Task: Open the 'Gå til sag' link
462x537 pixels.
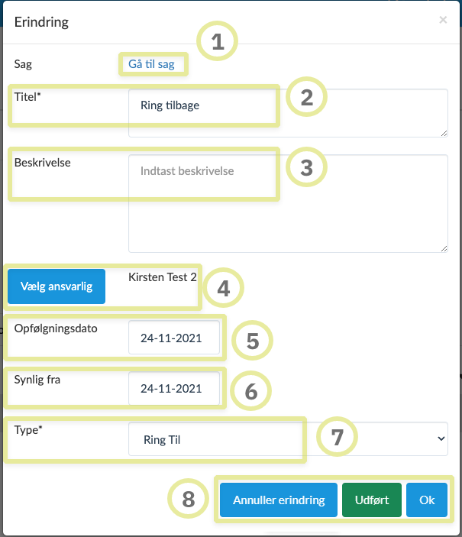Action: (x=150, y=64)
